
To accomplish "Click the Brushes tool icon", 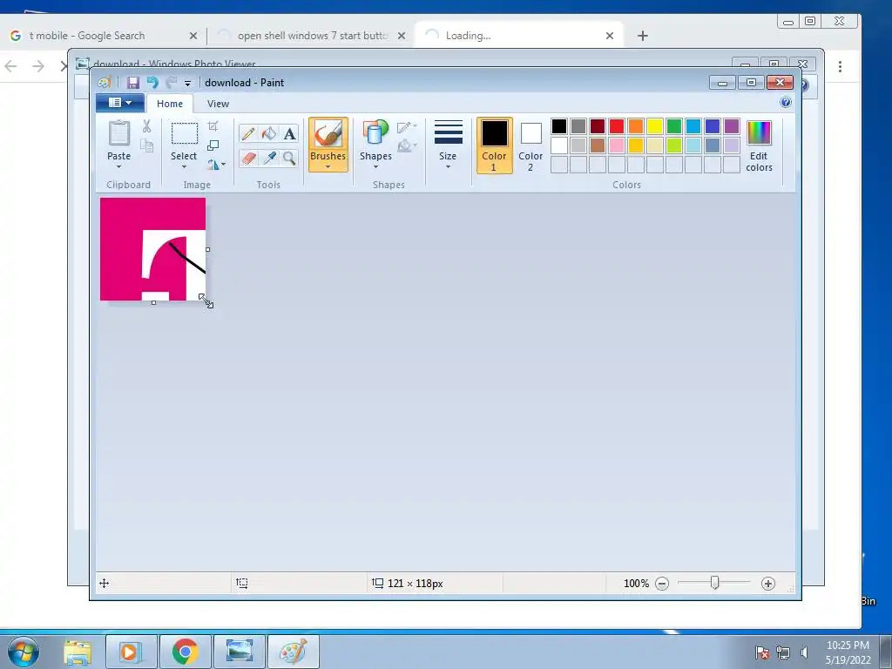I will (328, 134).
